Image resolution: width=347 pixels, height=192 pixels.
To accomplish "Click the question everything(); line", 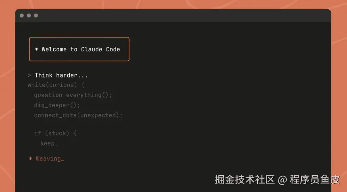I will (x=73, y=95).
